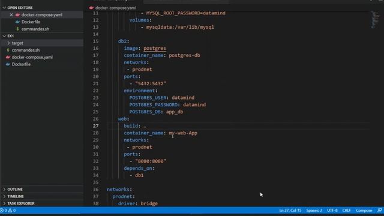
Task: Open commandes.sh in EX1 folder
Action: tap(26, 50)
